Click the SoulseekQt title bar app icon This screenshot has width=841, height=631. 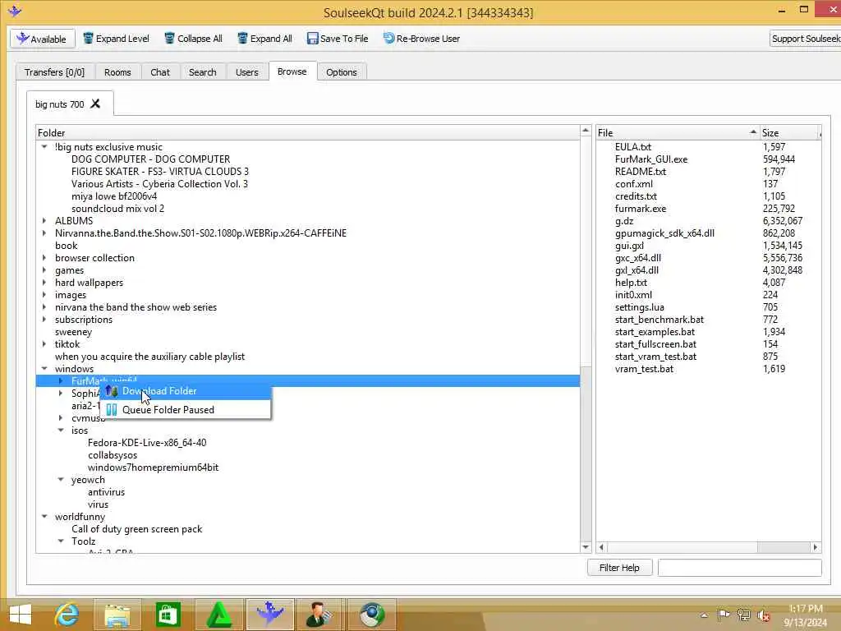[15, 11]
